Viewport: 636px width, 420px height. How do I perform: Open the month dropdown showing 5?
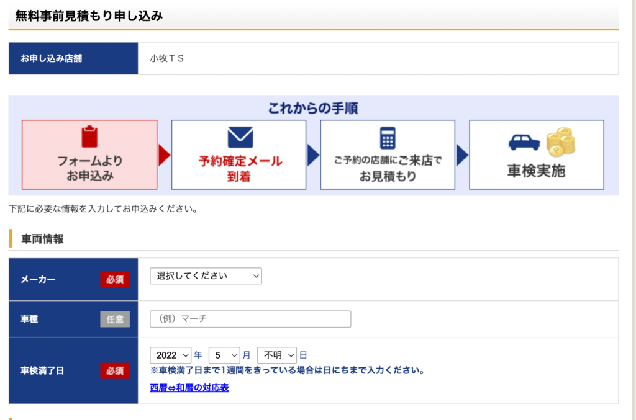[224, 355]
